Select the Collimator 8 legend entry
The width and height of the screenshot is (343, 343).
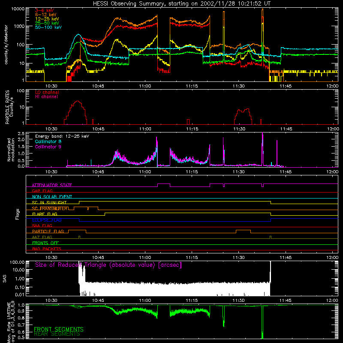[48, 141]
